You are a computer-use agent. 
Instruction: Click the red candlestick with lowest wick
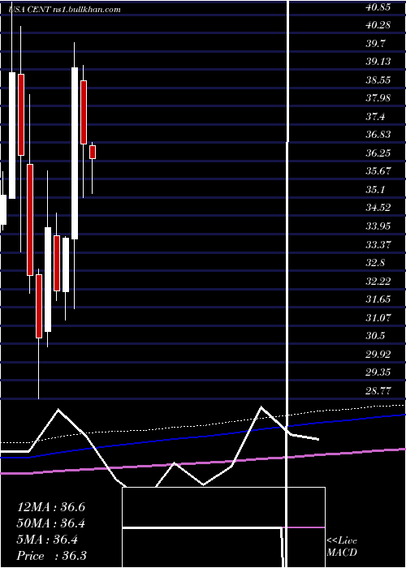(39, 306)
